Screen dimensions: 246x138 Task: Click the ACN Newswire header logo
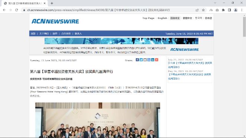point(55,22)
